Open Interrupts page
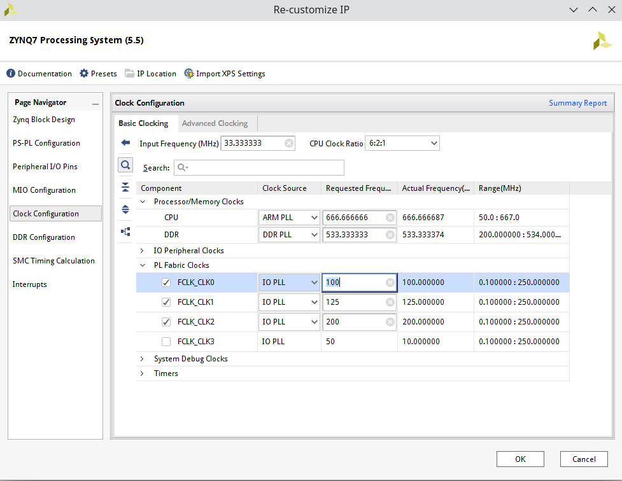This screenshot has height=481, width=622. pos(29,284)
